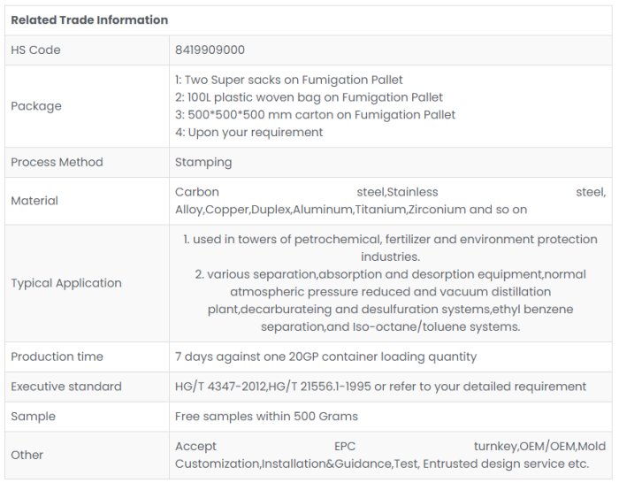Viewport: 619px width, 483px height.
Task: Select the HS Code label cell
Action: coord(35,50)
